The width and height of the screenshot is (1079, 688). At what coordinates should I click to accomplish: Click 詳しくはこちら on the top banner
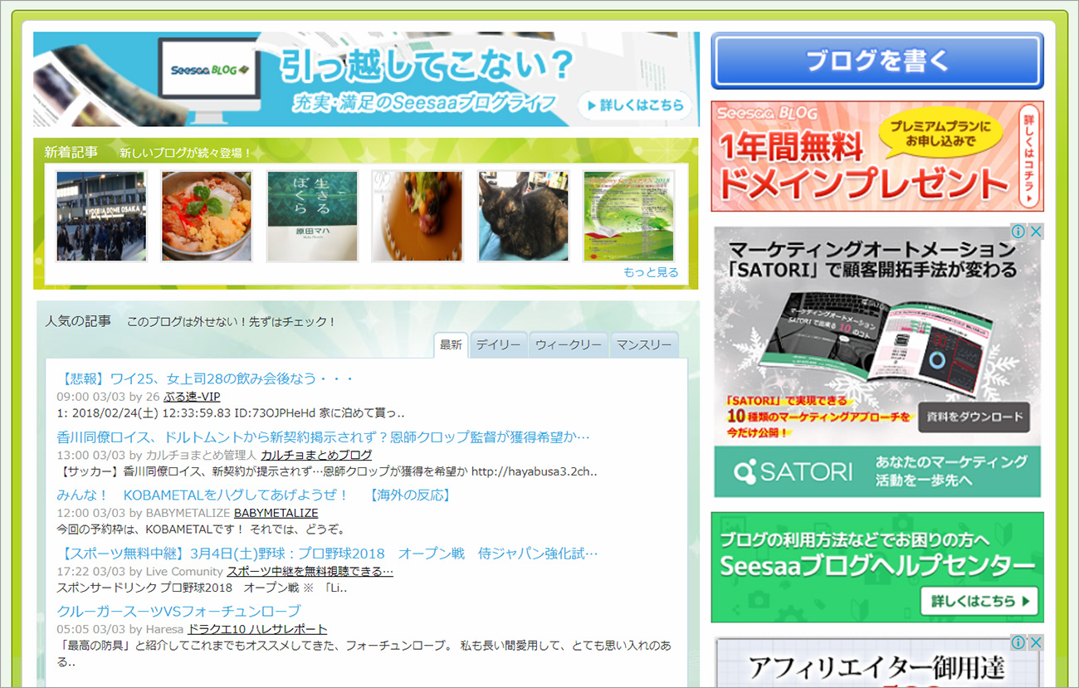pyautogui.click(x=636, y=105)
